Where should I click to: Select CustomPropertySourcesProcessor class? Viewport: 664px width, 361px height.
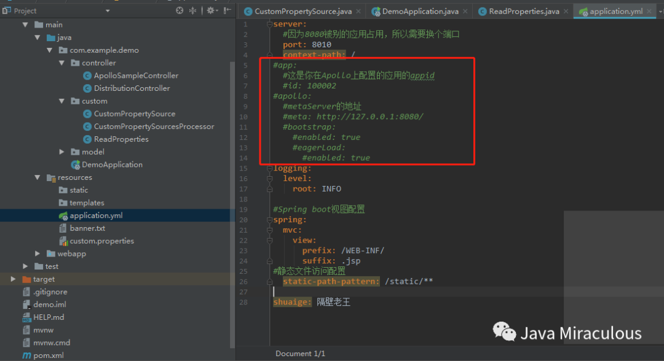coord(154,126)
